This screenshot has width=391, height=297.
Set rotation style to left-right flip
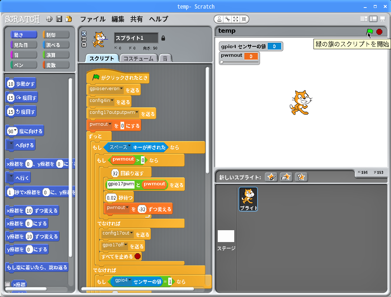coord(84,39)
